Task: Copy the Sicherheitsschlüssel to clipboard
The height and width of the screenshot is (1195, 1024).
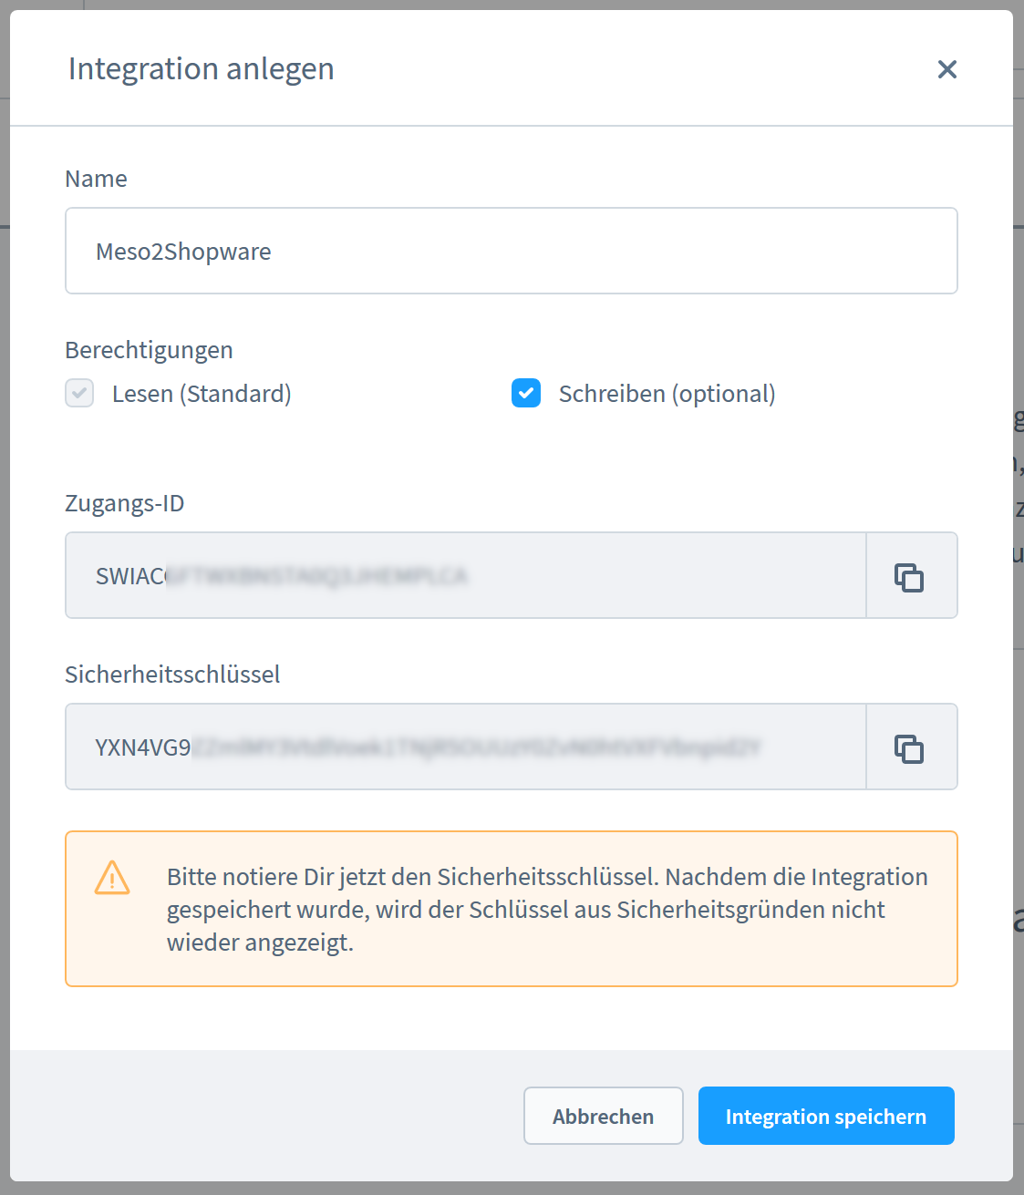Action: click(910, 747)
